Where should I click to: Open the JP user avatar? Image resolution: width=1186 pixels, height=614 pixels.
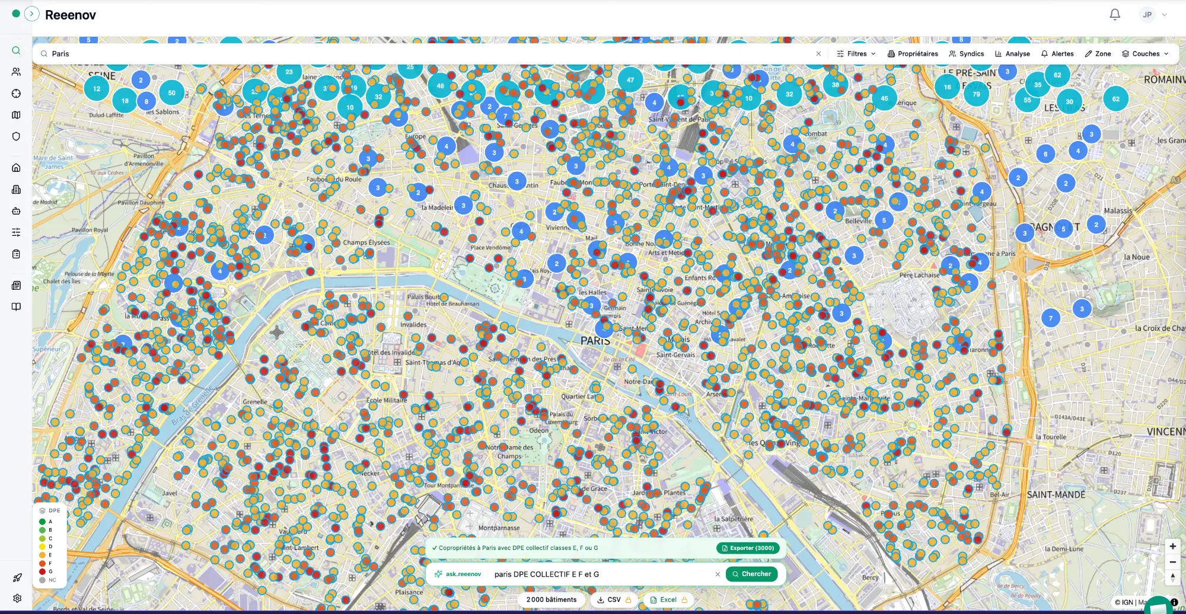(x=1147, y=15)
